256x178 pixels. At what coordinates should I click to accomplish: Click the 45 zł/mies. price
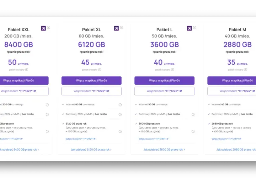[91, 62]
